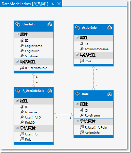The image size is (131, 153).
Task: Click navigation icon beside Role in R_UserInfoRole
Action: (x=22, y=139)
